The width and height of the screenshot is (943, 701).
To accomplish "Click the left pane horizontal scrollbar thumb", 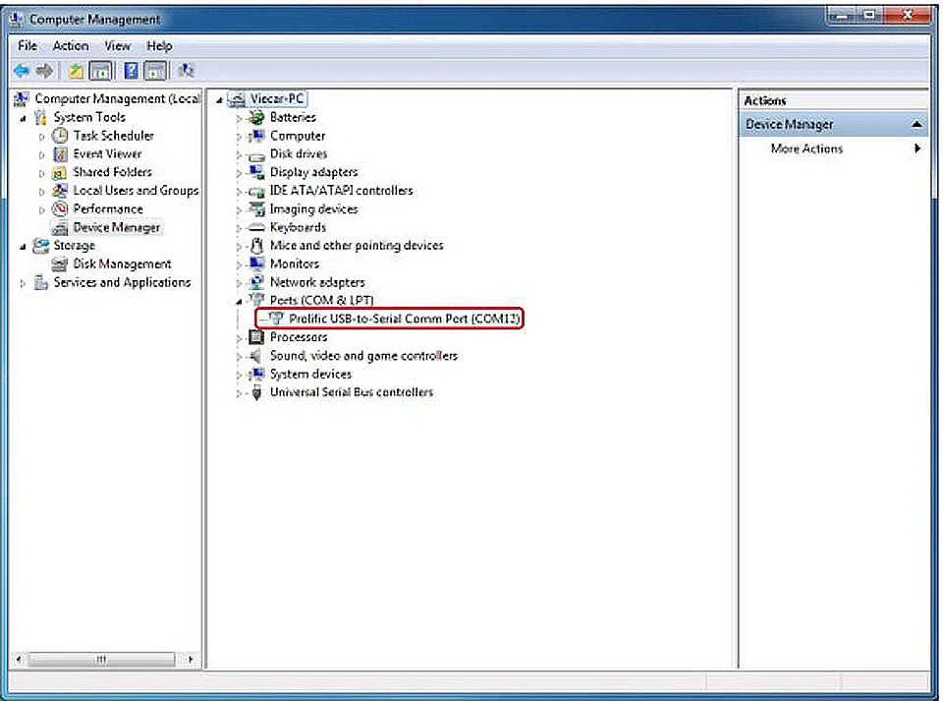I will tap(101, 660).
